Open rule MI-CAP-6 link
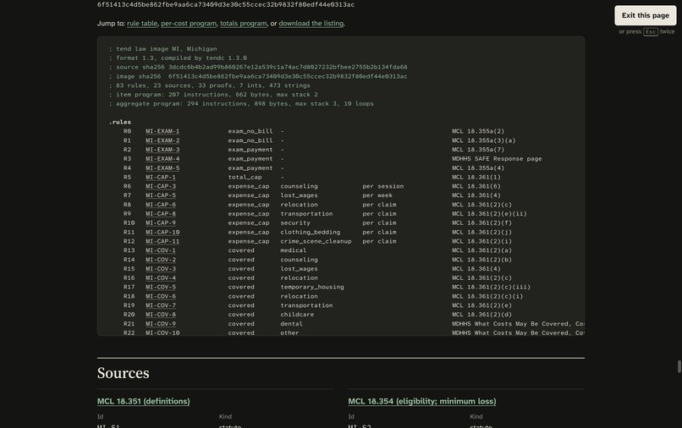682x428 pixels. 161,205
